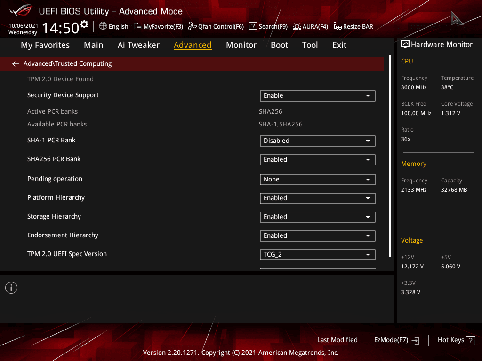The width and height of the screenshot is (482, 361).
Task: Open MyFavorite(F3) list icon
Action: click(x=138, y=26)
